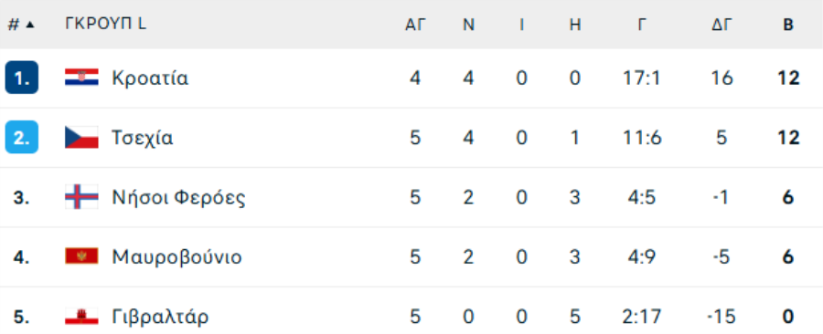Open the Νήσοι Φερόες team link
Image resolution: width=823 pixels, height=334 pixels.
[178, 197]
